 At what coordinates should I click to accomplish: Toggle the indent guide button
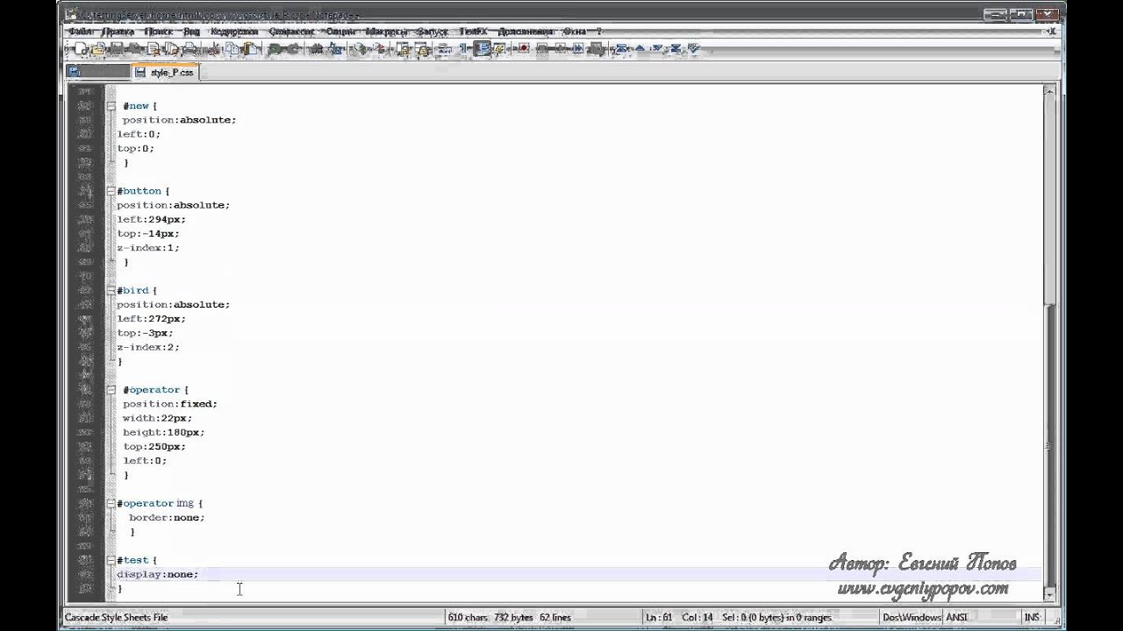pos(482,49)
